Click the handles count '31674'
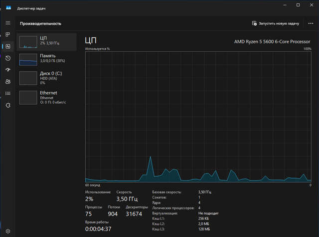This screenshot has width=319, height=237. (134, 214)
